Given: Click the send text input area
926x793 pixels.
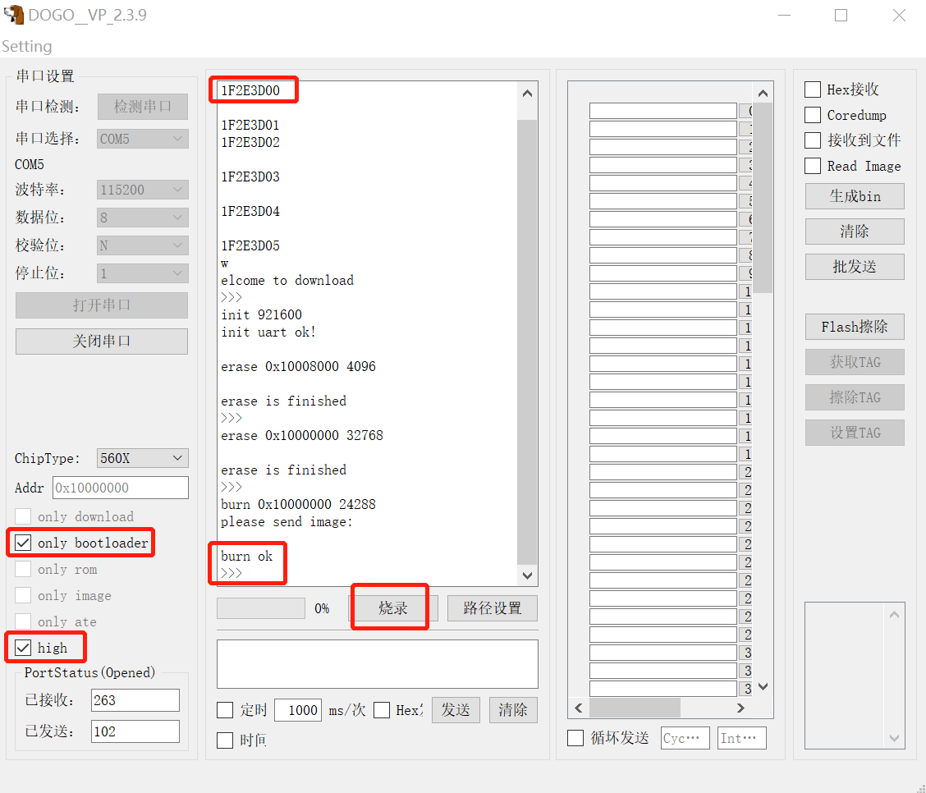Looking at the screenshot, I should point(378,663).
